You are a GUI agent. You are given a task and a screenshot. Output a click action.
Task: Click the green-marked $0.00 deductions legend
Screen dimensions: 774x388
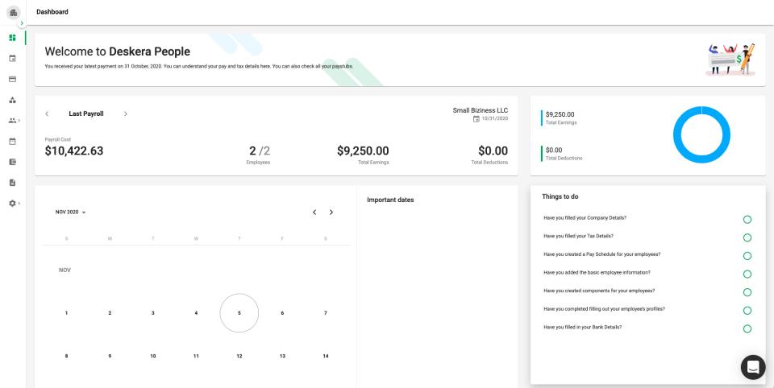(564, 153)
